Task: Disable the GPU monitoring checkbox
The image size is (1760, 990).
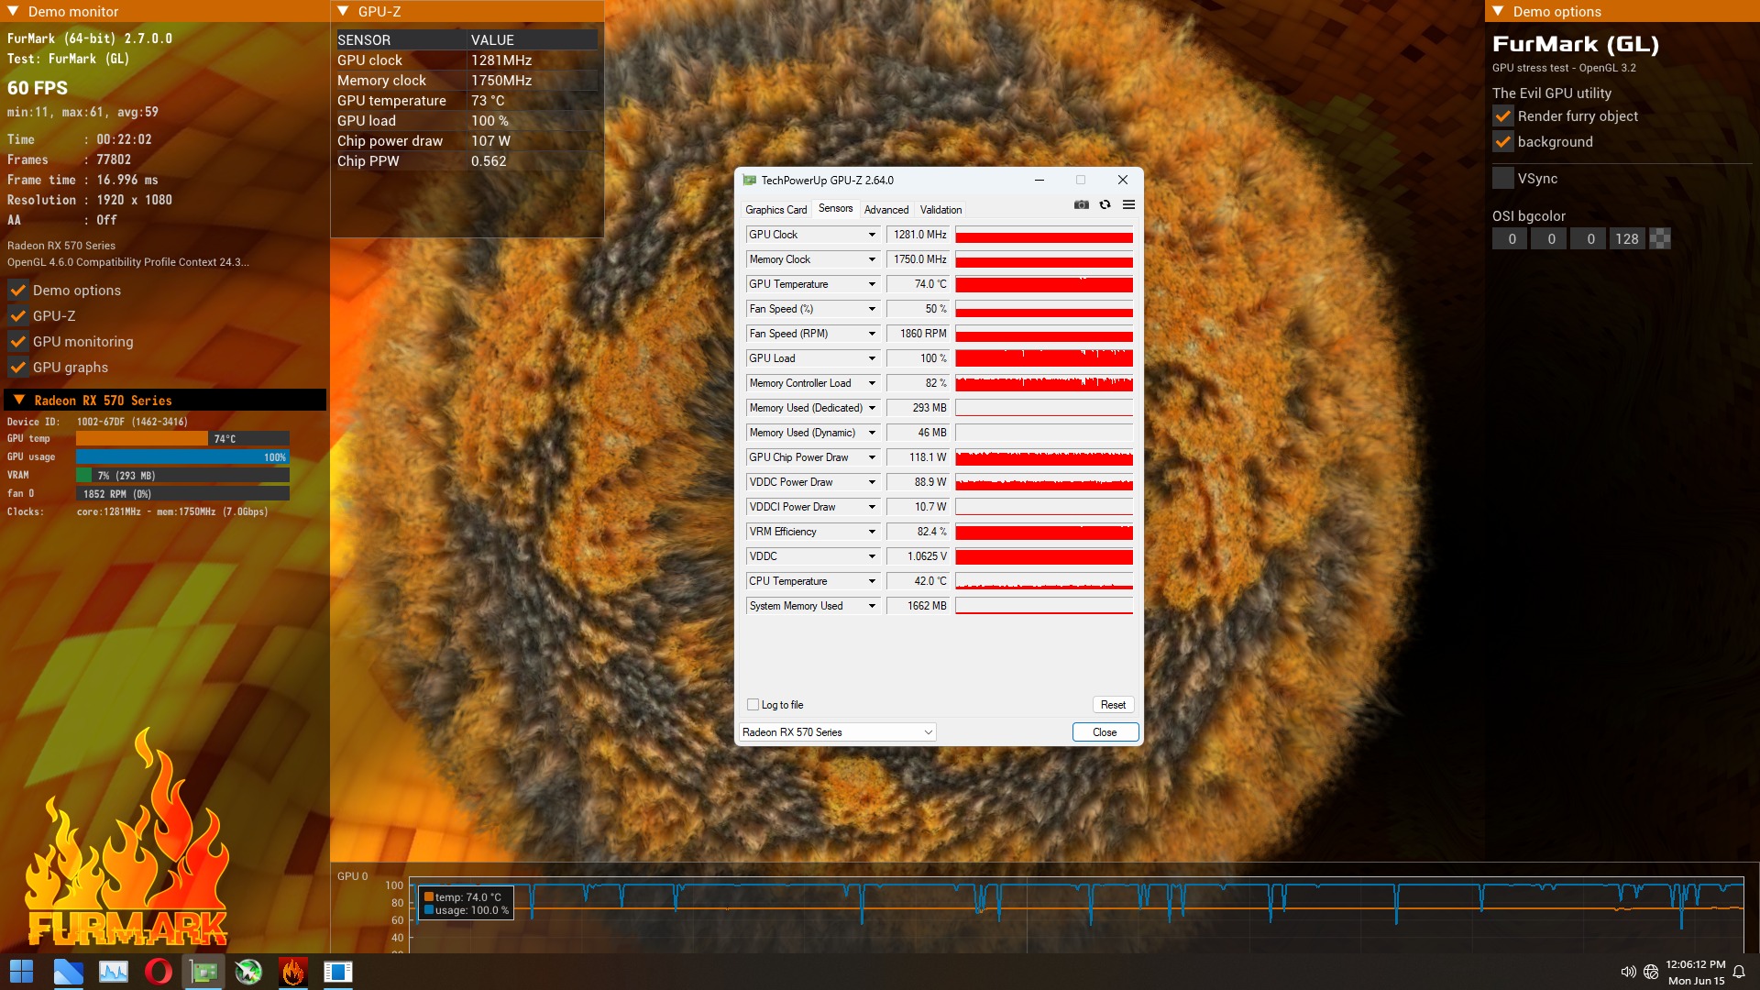Action: click(18, 342)
